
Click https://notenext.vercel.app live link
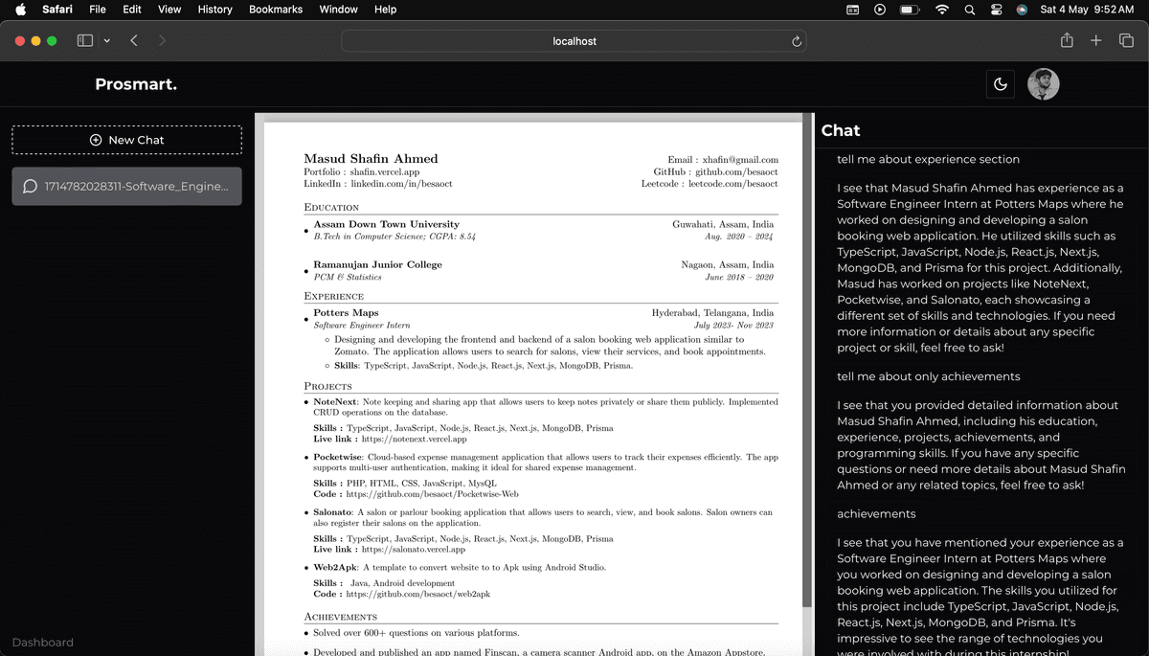(414, 439)
